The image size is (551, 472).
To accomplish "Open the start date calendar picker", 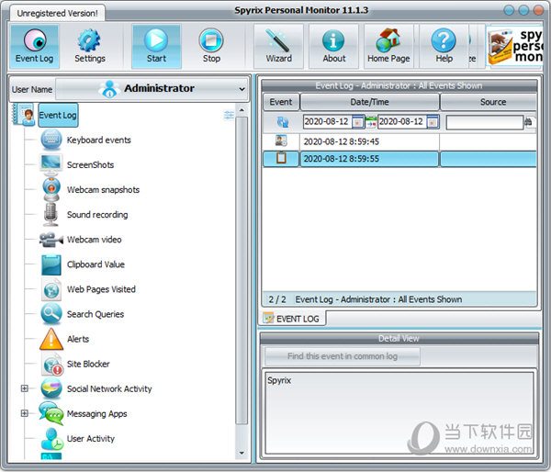I will [358, 122].
